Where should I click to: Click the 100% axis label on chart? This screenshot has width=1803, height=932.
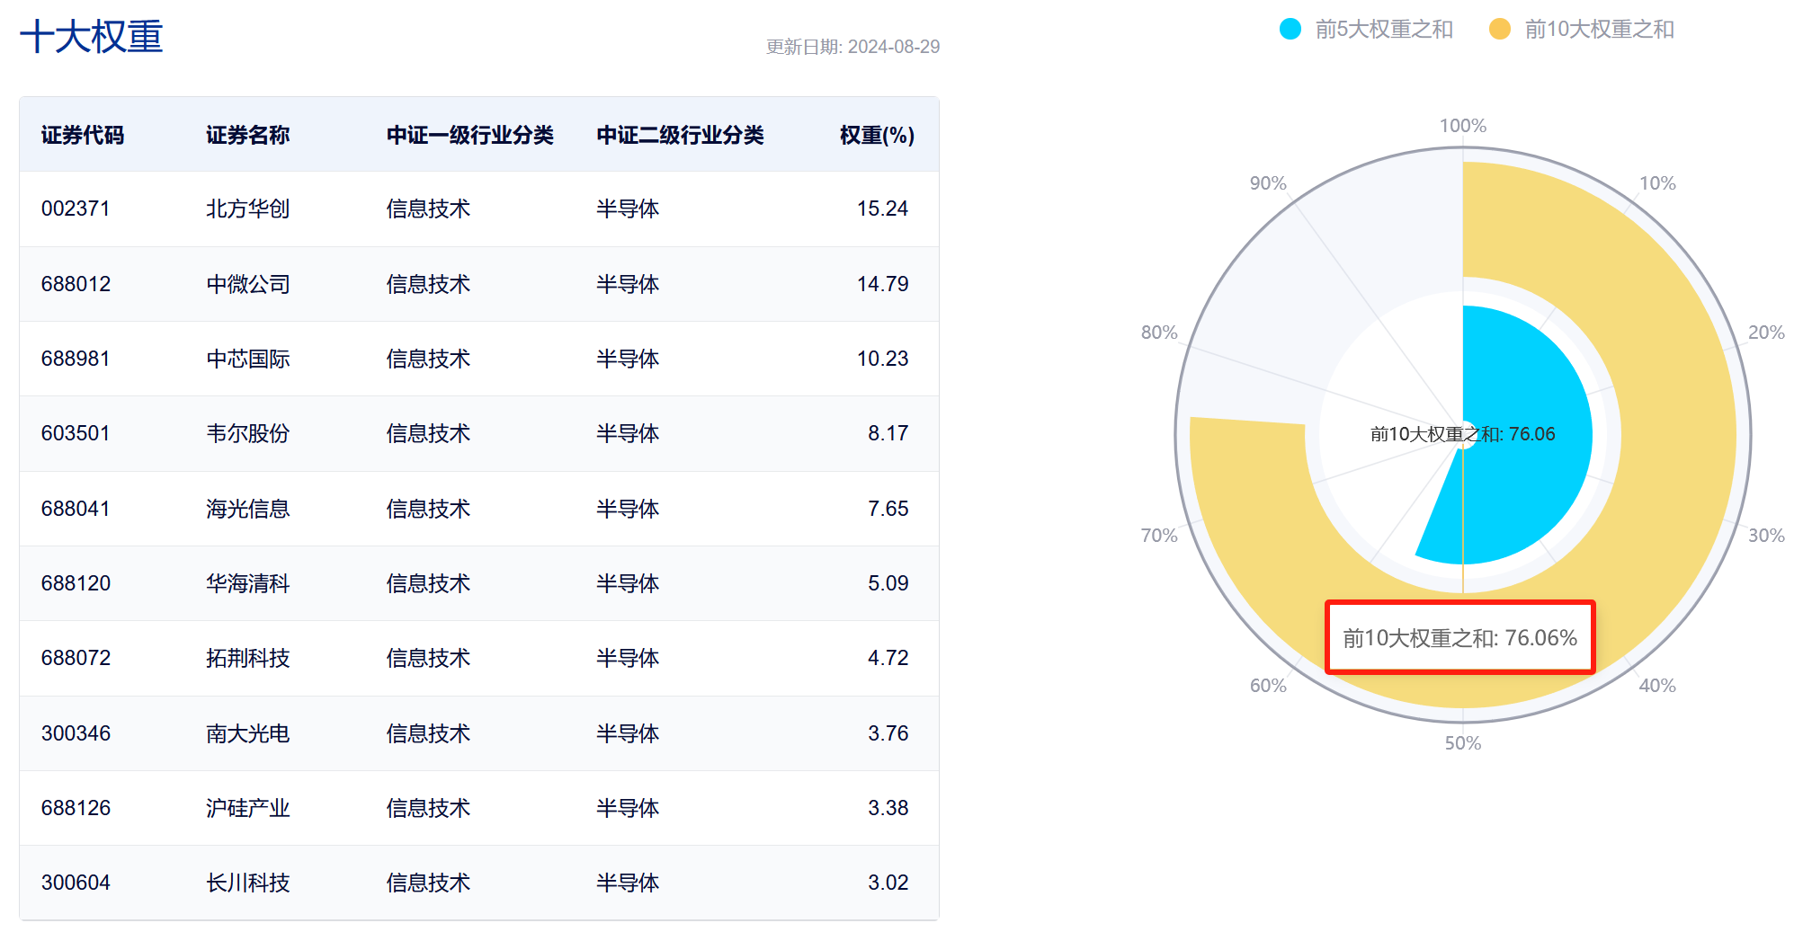[x=1463, y=125]
